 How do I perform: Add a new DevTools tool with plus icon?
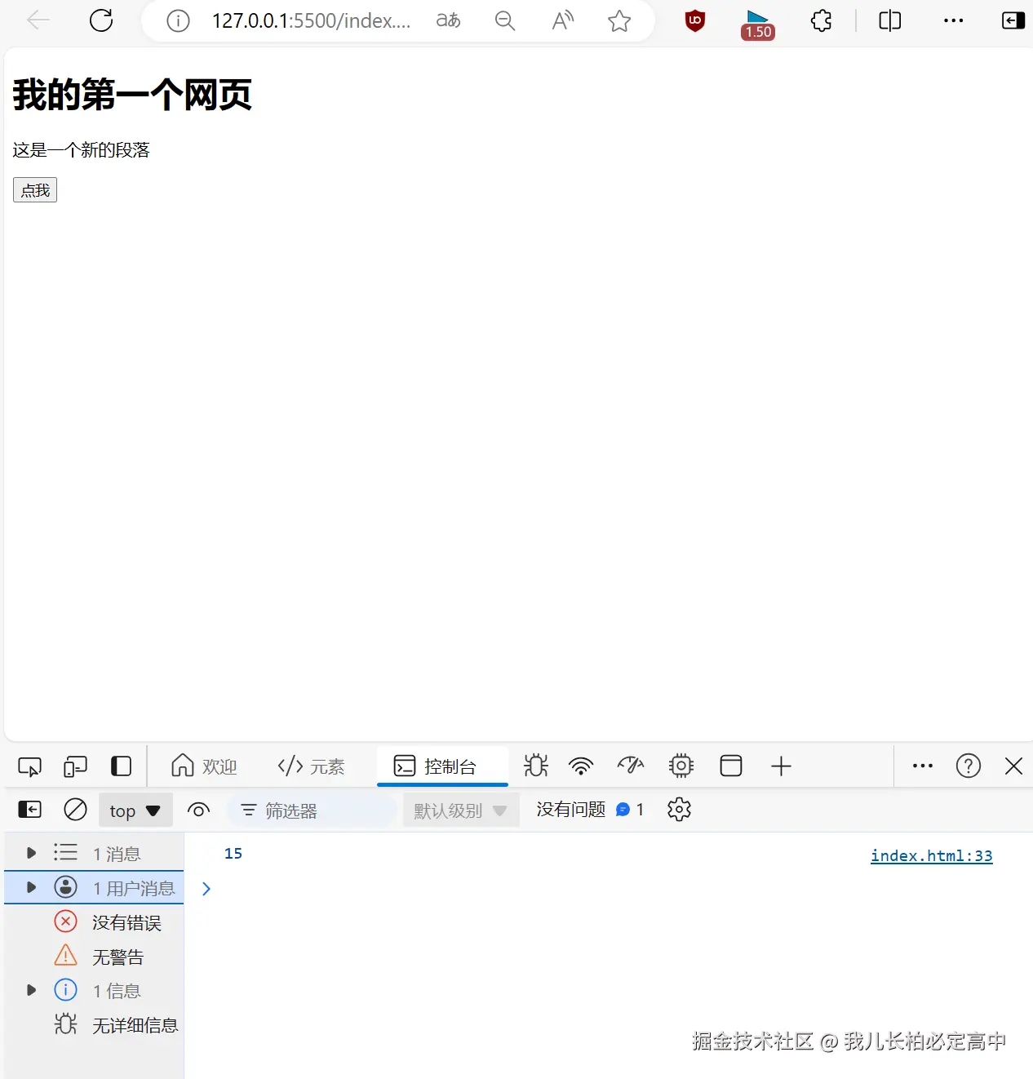[x=781, y=766]
